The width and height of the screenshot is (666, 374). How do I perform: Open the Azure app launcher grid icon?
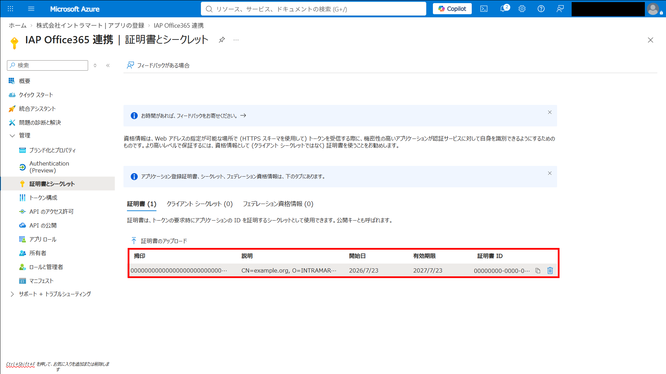pyautogui.click(x=10, y=9)
